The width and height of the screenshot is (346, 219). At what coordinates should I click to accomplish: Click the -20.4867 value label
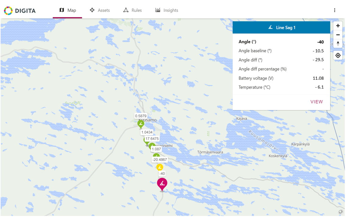[160, 160]
